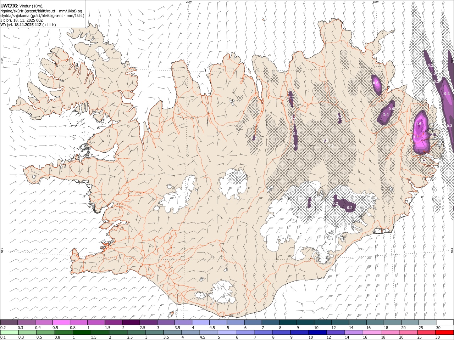Click the 0.2 swatch in the upper purple legend
Image resolution: width=454 pixels, height=340 pixels.
(9, 323)
